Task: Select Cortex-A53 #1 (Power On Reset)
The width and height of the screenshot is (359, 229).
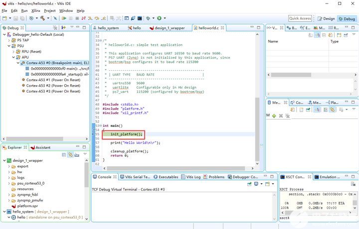Action: coord(53,80)
